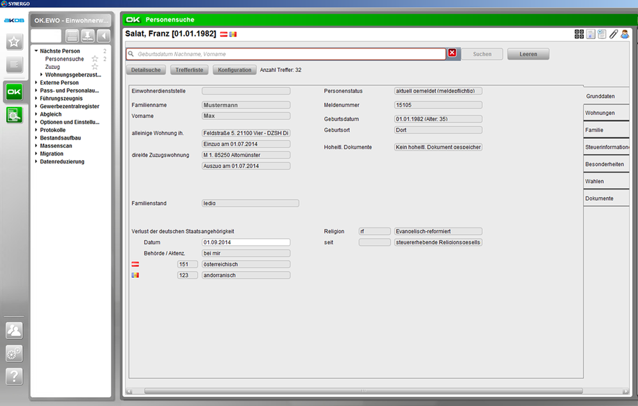
Task: Collapse the Nächste Person tree node
Action: coord(36,51)
